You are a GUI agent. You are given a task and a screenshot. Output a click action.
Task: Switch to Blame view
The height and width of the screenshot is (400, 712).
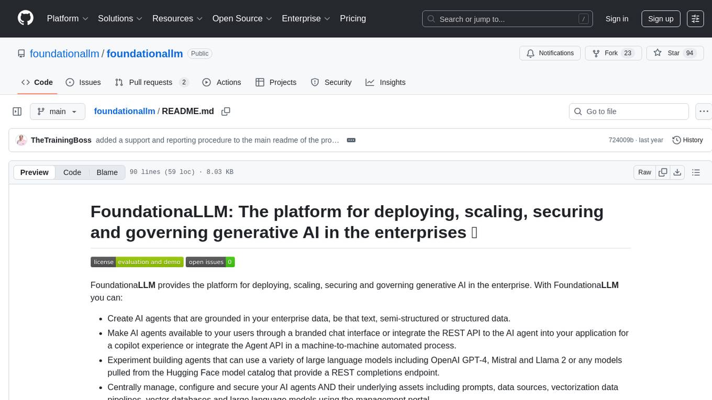(x=107, y=172)
